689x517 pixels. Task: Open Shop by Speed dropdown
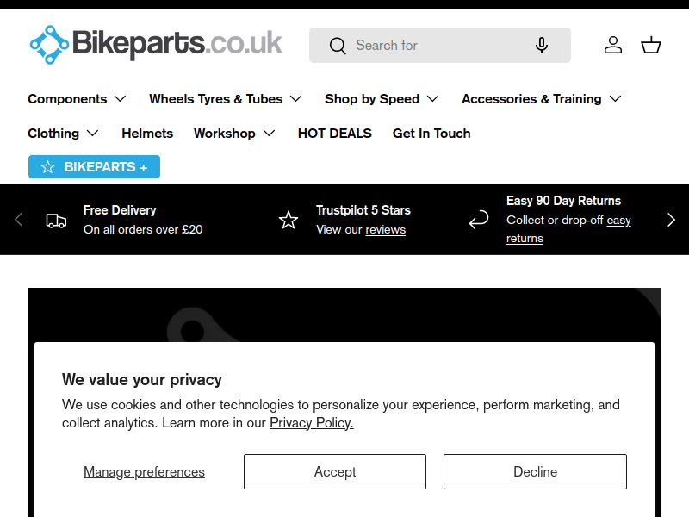[x=382, y=99]
